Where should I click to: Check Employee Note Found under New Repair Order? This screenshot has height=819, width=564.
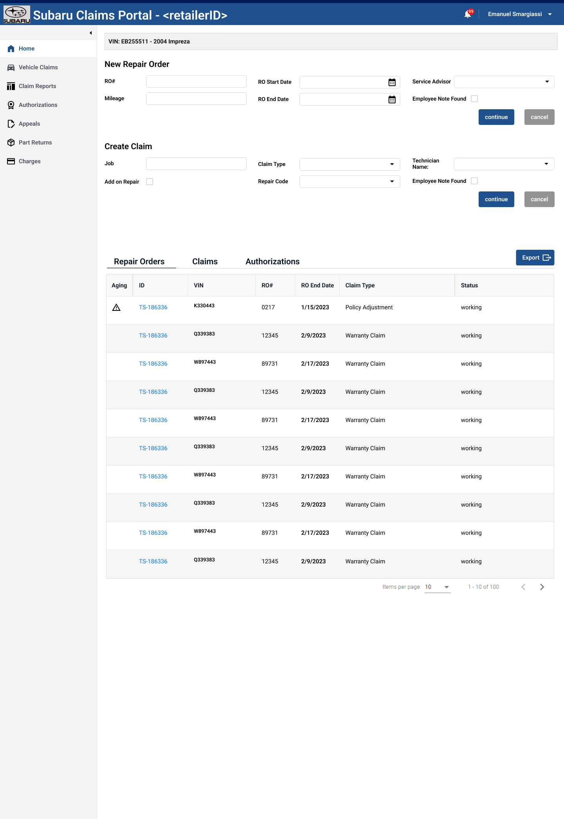tap(474, 99)
